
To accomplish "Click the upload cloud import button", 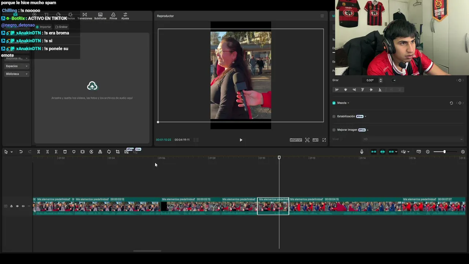I will [x=92, y=86].
